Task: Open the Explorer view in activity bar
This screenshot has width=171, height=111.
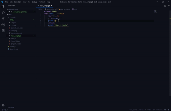Action: tap(3, 7)
